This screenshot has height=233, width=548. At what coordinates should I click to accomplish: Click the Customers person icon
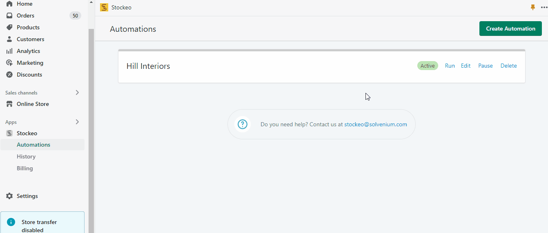[x=9, y=39]
